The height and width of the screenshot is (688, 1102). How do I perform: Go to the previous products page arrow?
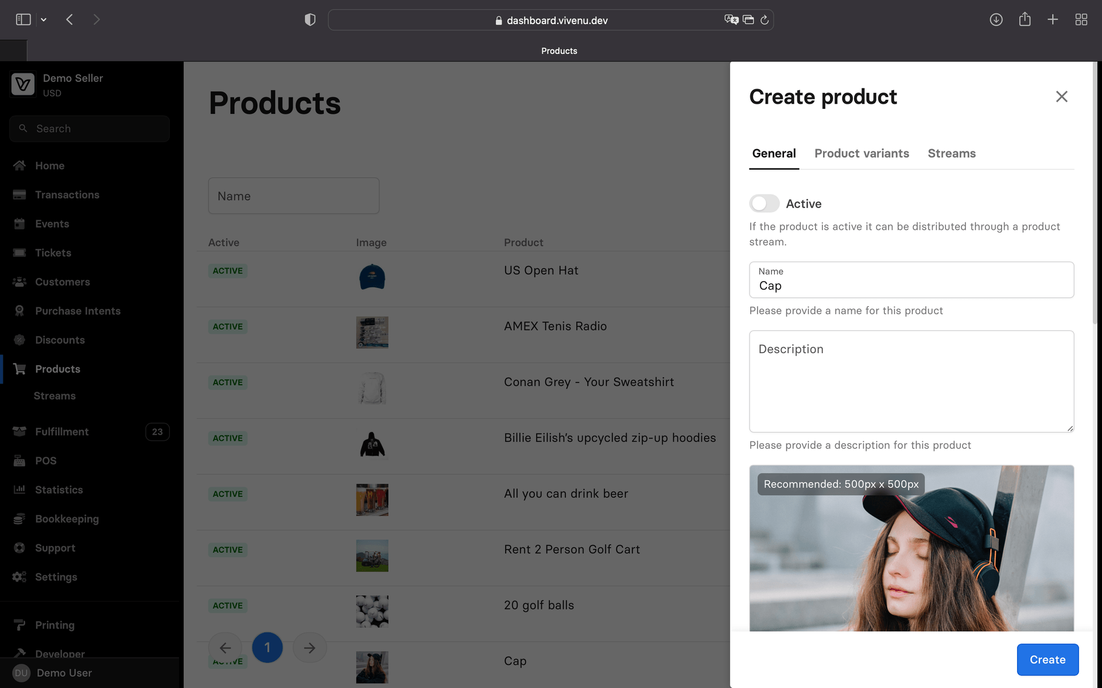click(225, 648)
